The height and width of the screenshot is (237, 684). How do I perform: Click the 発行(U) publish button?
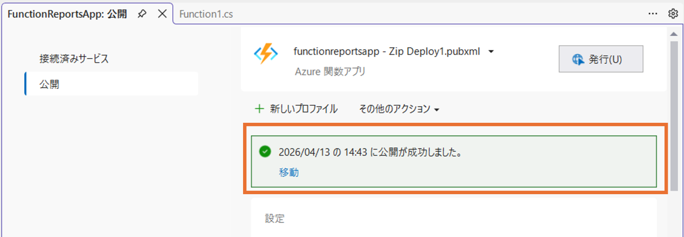[x=601, y=59]
